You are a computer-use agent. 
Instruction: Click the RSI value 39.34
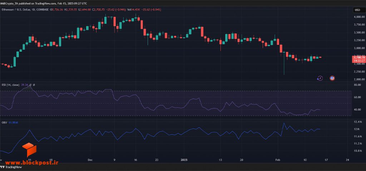point(25,85)
